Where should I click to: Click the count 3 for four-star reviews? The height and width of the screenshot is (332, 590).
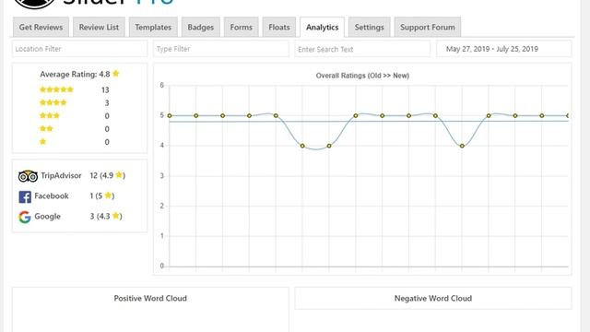[x=107, y=102]
